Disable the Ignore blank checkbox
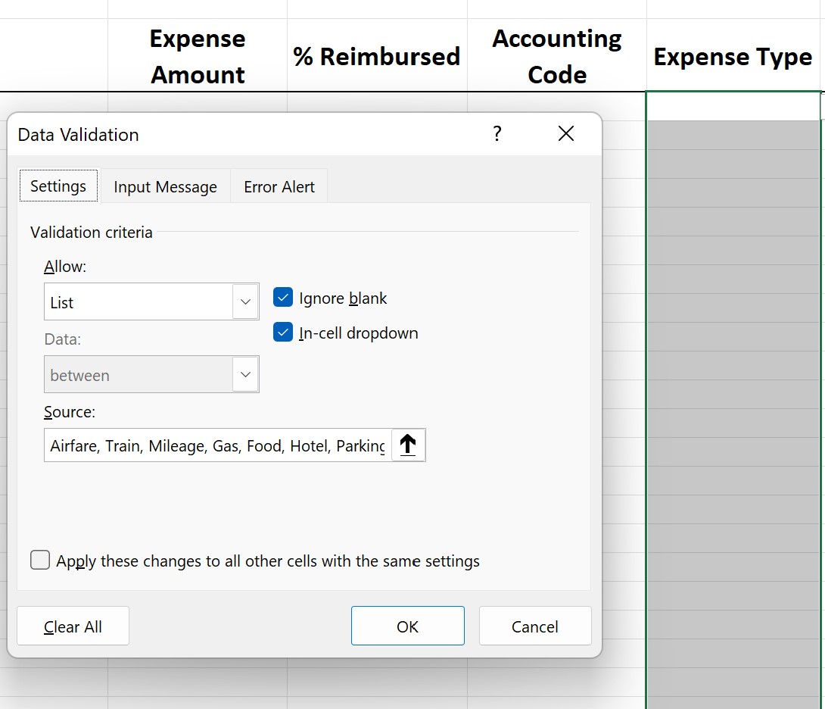 click(x=282, y=297)
